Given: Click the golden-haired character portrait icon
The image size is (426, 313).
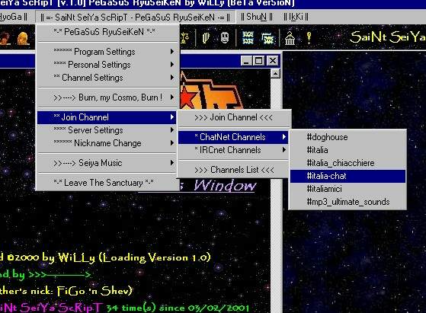Looking at the screenshot, I should [x=23, y=38].
